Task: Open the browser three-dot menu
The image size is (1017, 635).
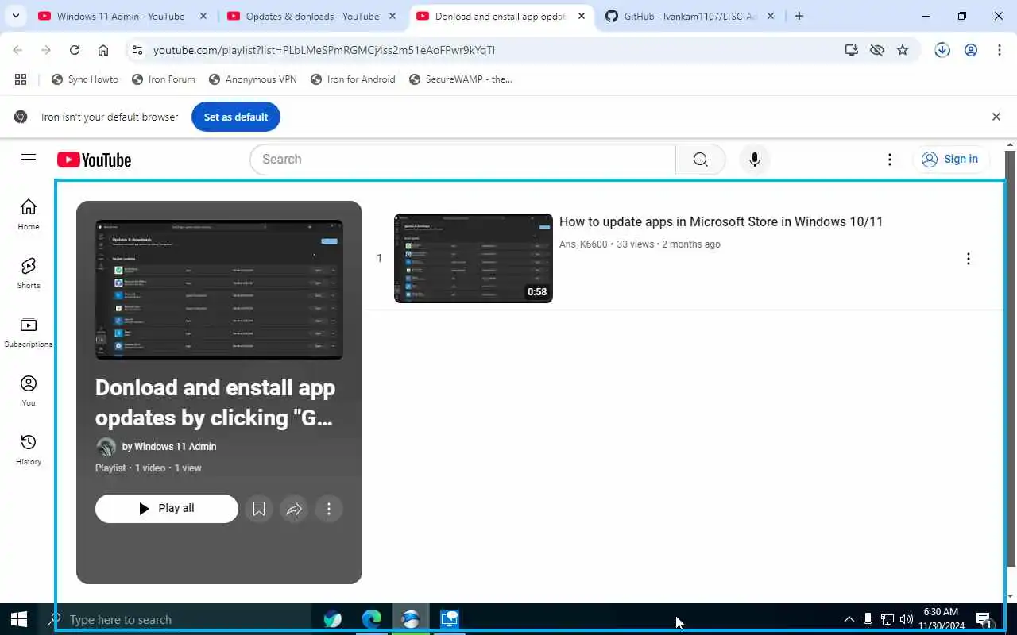Action: click(1000, 50)
